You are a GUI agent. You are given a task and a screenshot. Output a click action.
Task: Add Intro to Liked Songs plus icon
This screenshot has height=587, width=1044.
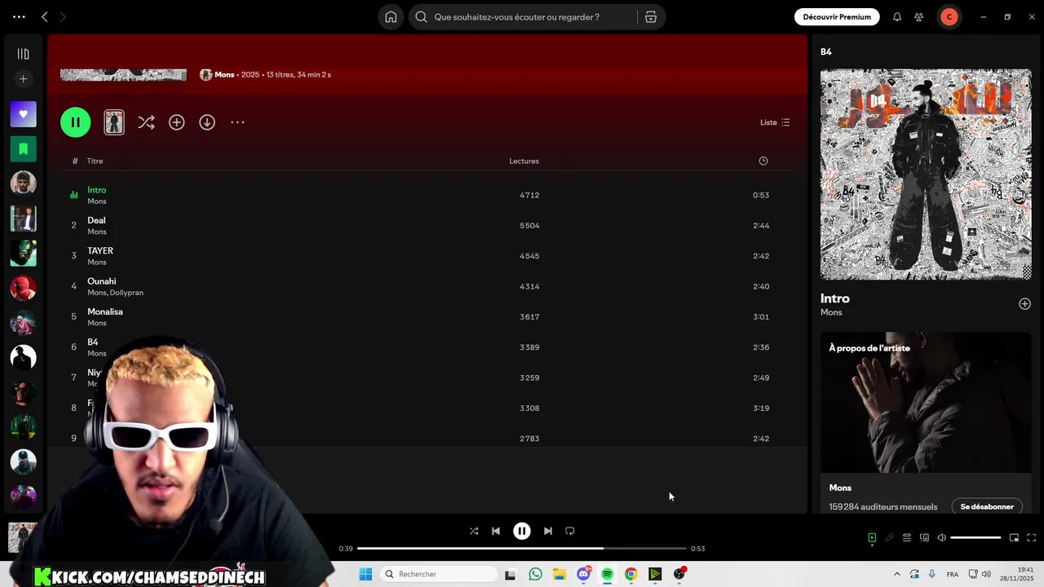coord(1024,304)
